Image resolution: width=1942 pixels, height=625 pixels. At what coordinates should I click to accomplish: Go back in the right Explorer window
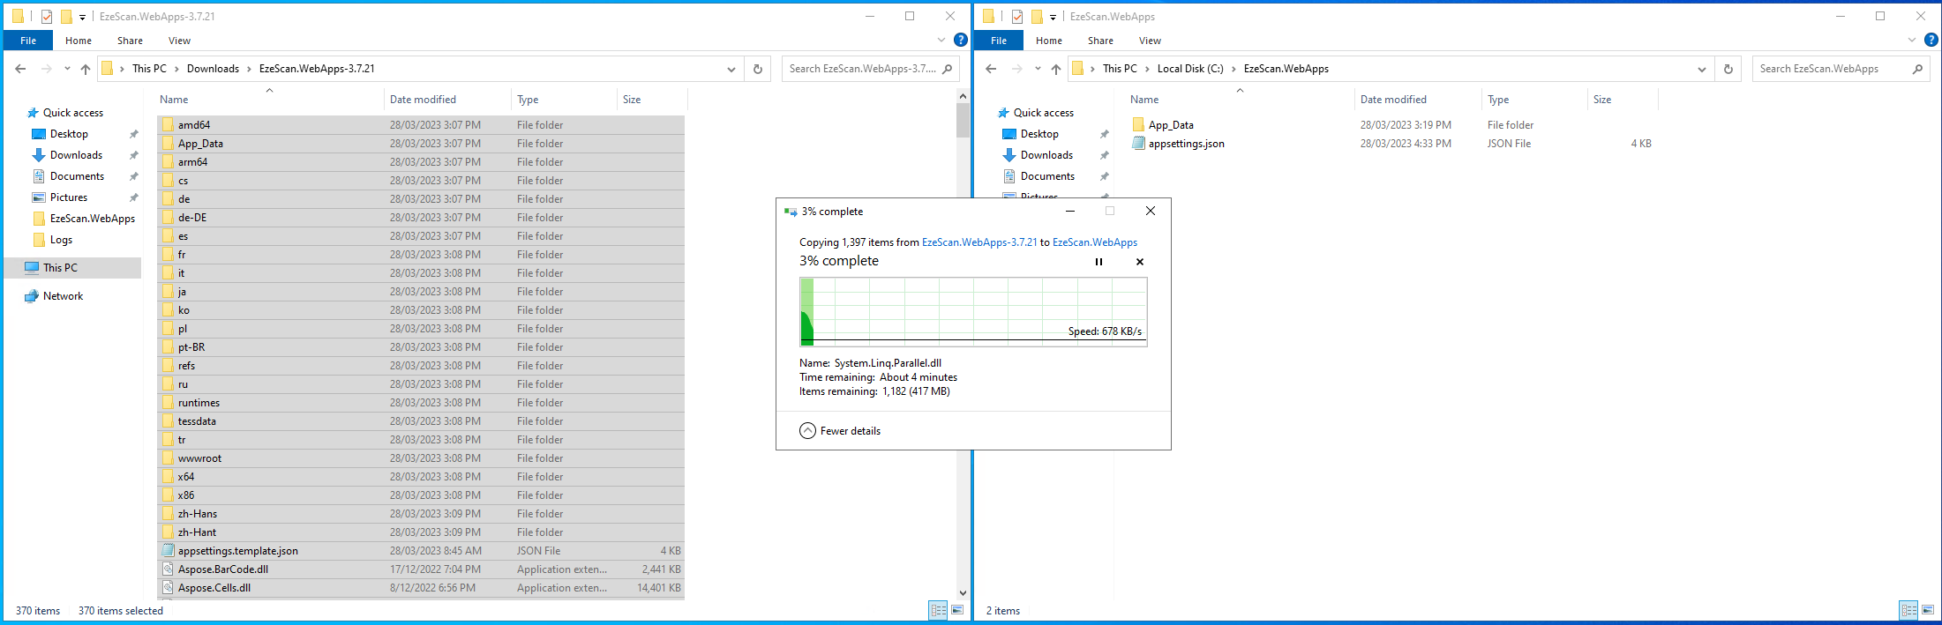[x=991, y=69]
